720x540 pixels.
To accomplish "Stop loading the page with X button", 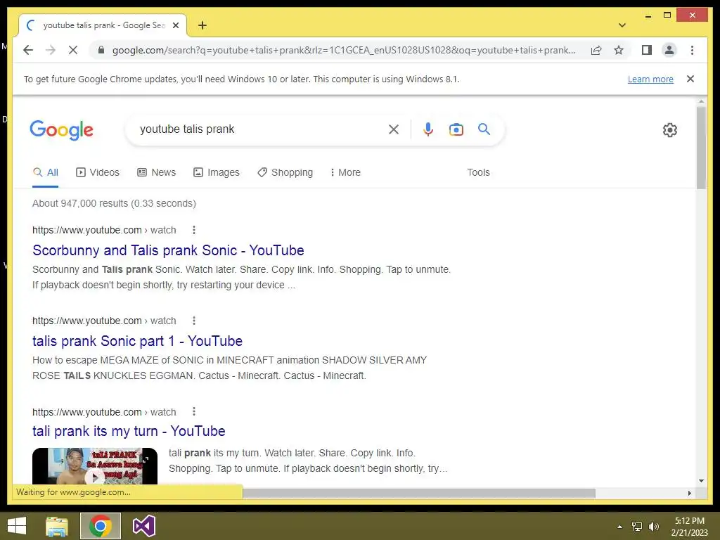I will [x=73, y=50].
